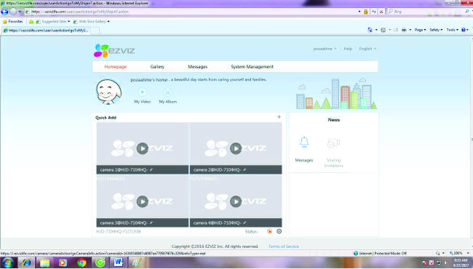
Task: Click the orange status icon of device
Action: pos(269,231)
